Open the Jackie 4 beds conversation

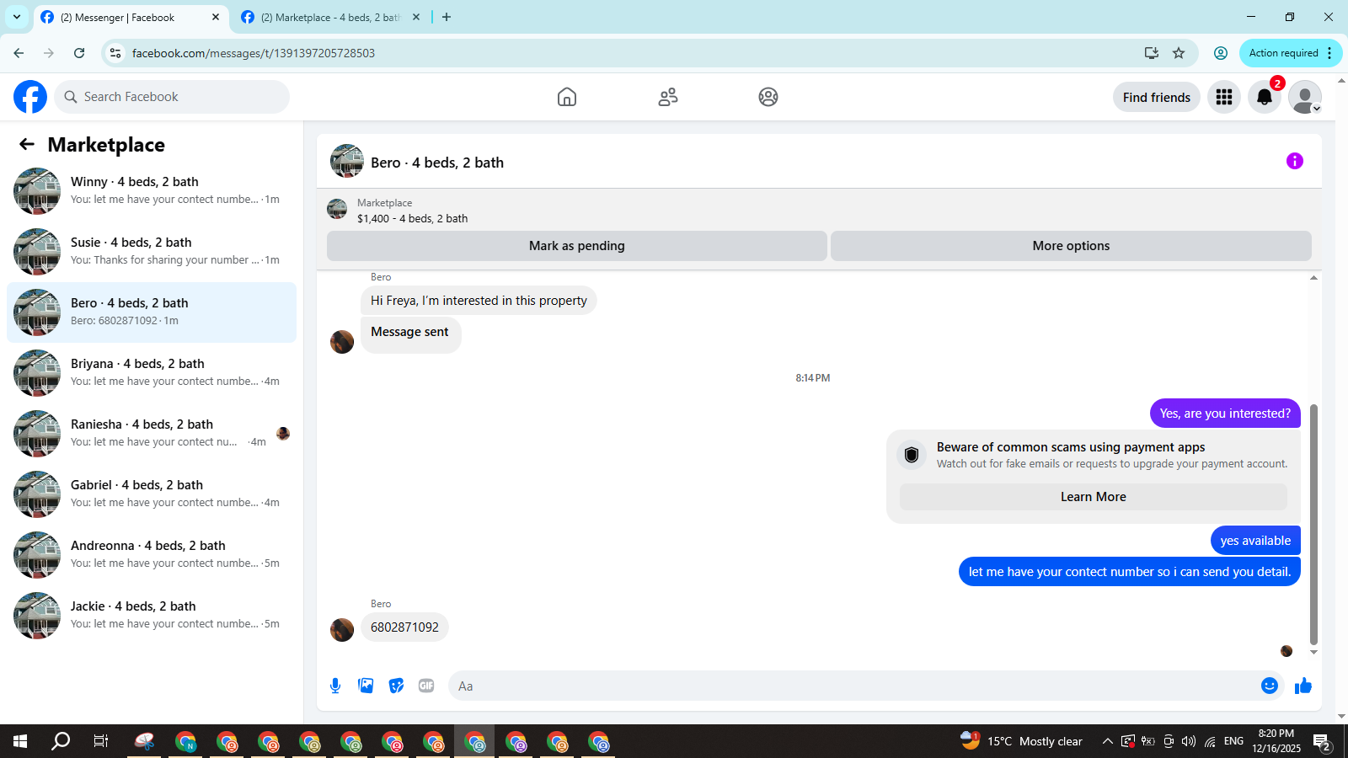[152, 616]
